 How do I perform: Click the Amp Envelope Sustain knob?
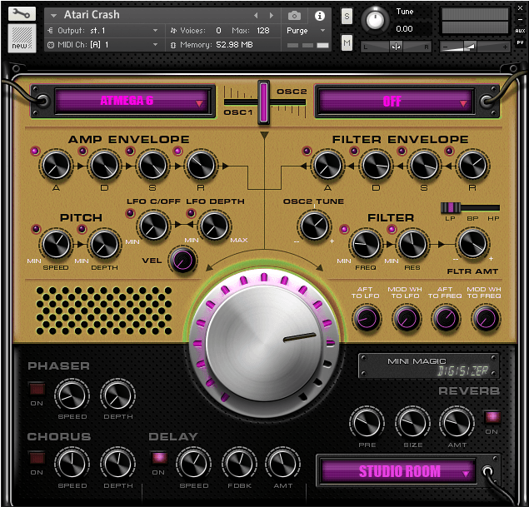(152, 166)
